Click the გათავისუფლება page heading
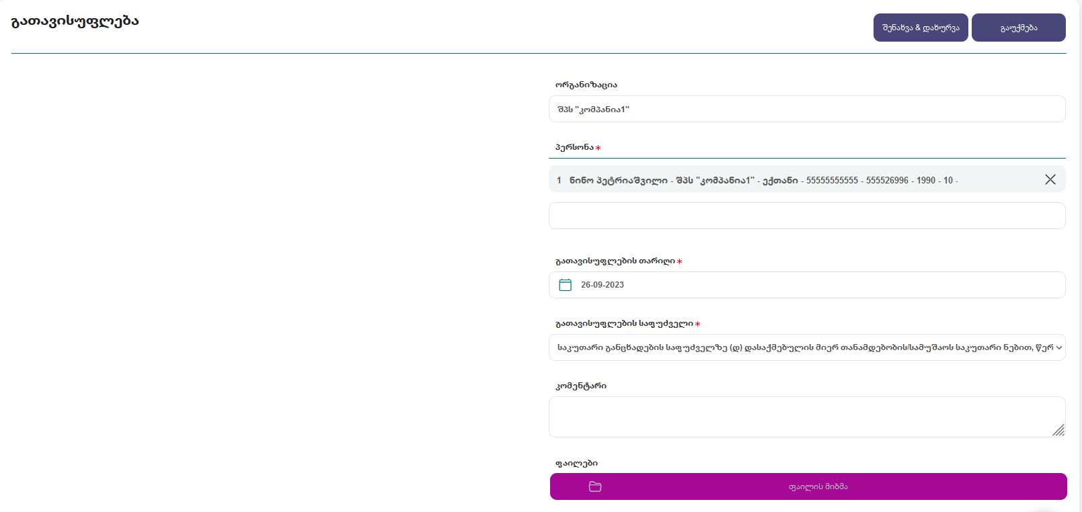 click(x=75, y=21)
